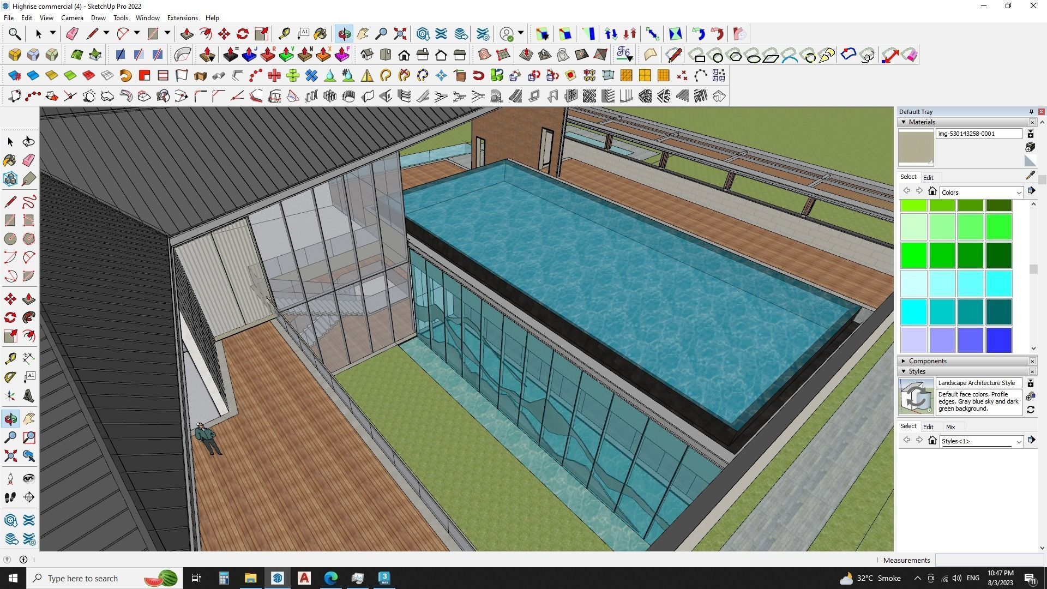Viewport: 1047px width, 589px height.
Task: Select the Look Around eye tool
Action: pyautogui.click(x=29, y=479)
